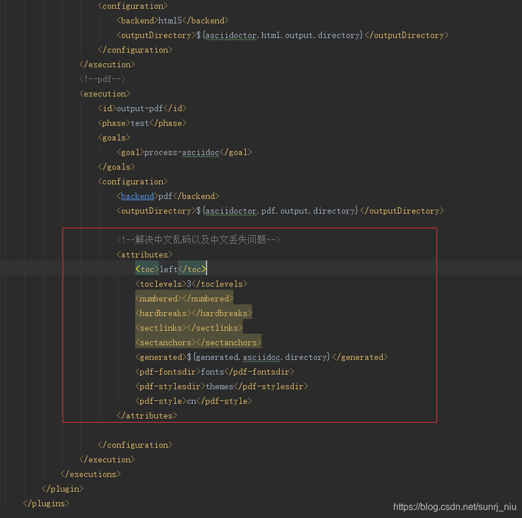Click the id output-pdf line
Image resolution: width=522 pixels, height=518 pixels.
[142, 108]
